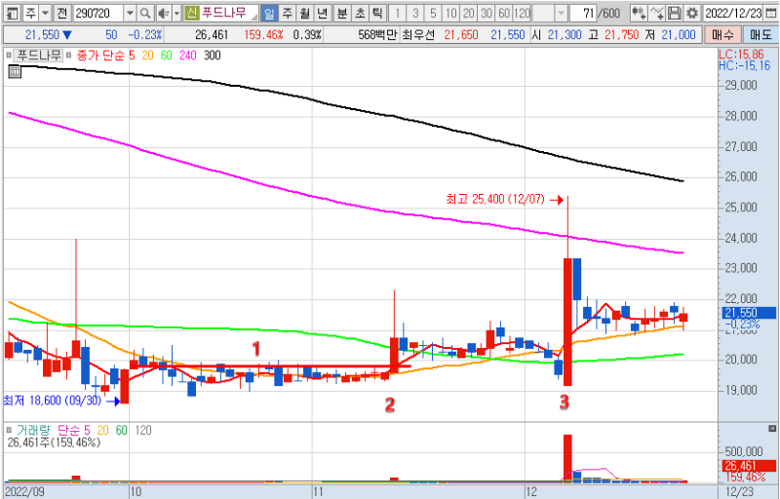Select interval button 1
Viewport: 780px width, 499px height.
[398, 13]
